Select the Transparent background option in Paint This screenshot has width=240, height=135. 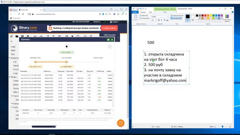point(176,18)
